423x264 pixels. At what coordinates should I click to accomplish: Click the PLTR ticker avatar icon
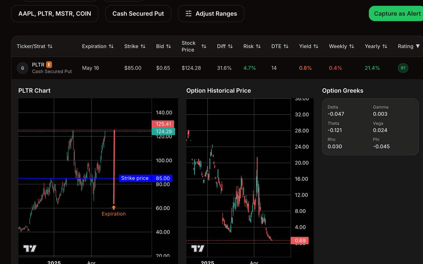tap(22, 68)
